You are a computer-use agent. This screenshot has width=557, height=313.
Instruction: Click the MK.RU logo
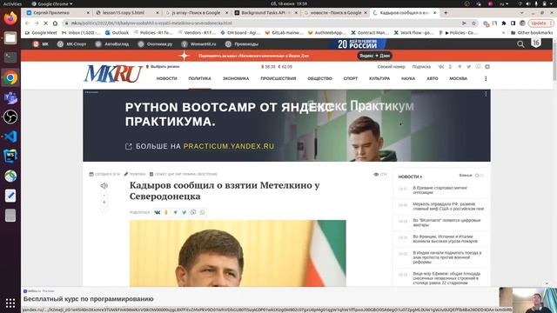pyautogui.click(x=113, y=73)
